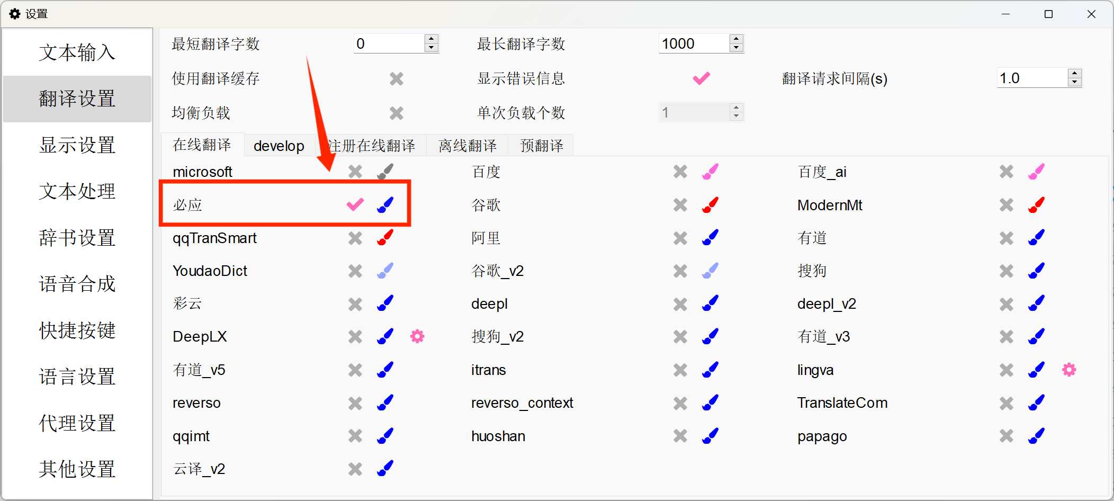
Task: Enable the deepl_v2 translator
Action: (x=1007, y=304)
